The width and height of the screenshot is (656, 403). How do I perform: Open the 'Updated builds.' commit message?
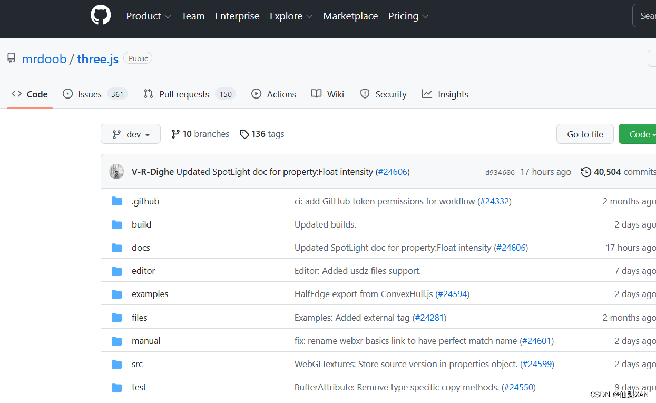325,224
